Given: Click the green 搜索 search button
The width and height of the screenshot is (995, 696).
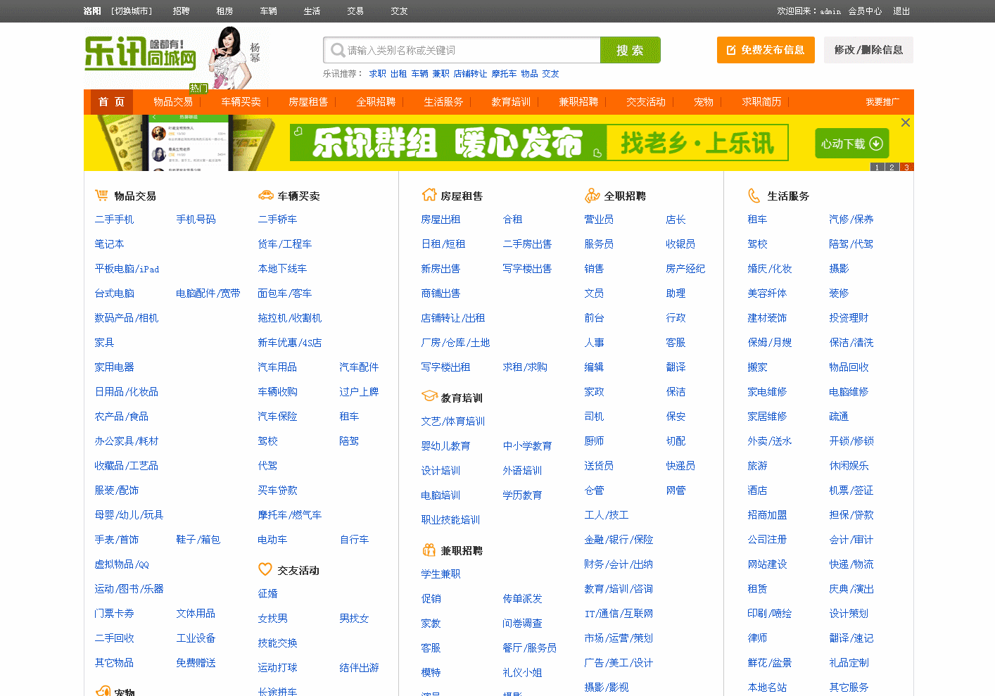Looking at the screenshot, I should (x=630, y=51).
